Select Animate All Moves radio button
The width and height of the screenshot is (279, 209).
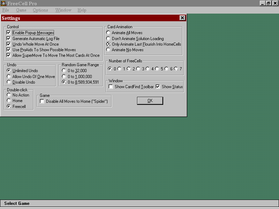[x=108, y=33]
